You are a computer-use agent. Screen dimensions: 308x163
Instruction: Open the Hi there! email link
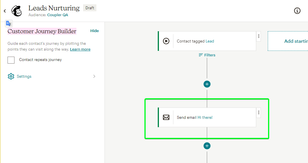point(205,118)
